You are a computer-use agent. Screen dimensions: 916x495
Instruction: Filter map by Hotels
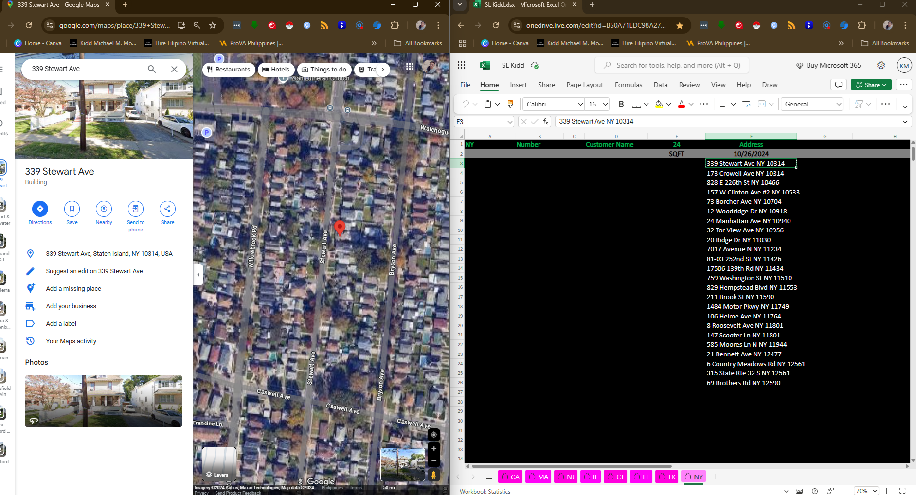click(276, 70)
